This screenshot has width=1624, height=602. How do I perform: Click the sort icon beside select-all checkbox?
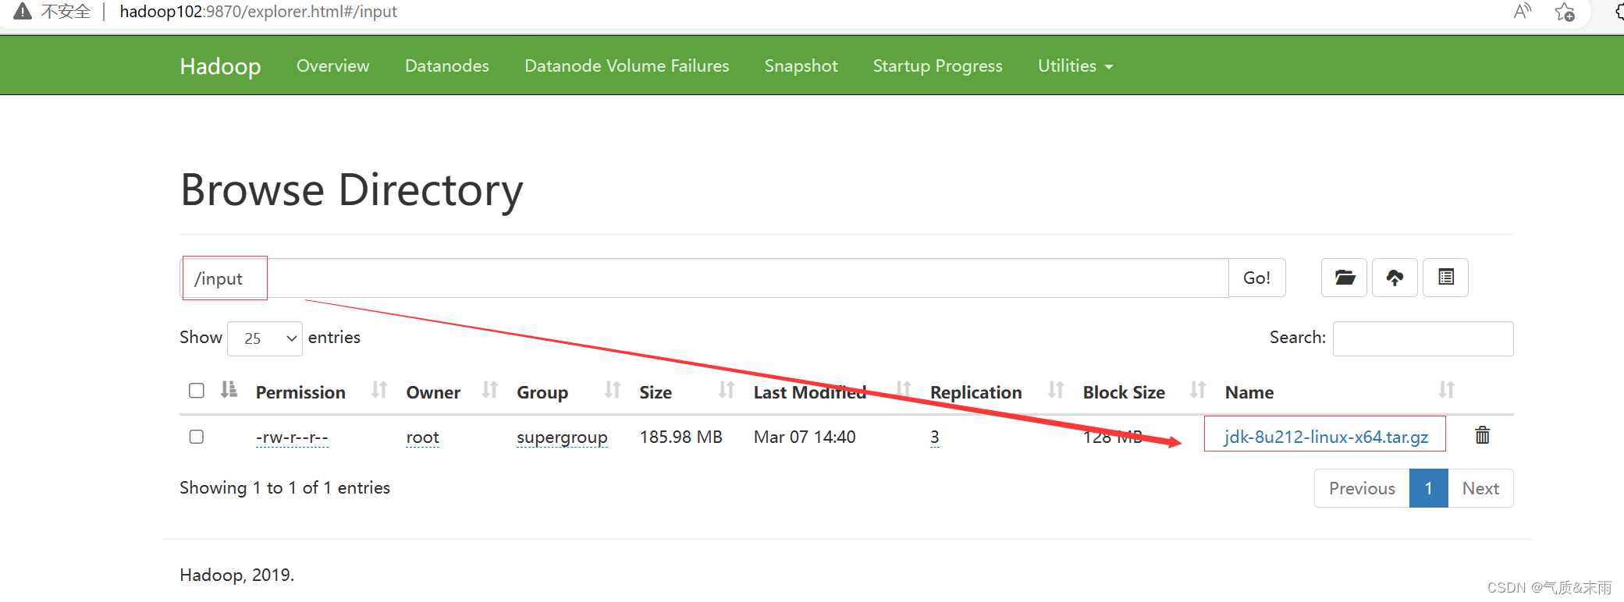pyautogui.click(x=229, y=390)
